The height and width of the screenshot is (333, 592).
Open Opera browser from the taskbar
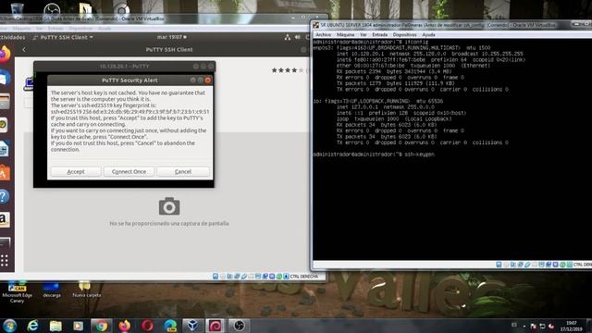pos(147,326)
